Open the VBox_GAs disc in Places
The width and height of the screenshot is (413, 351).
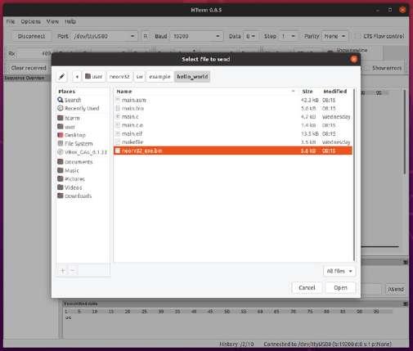(x=83, y=152)
